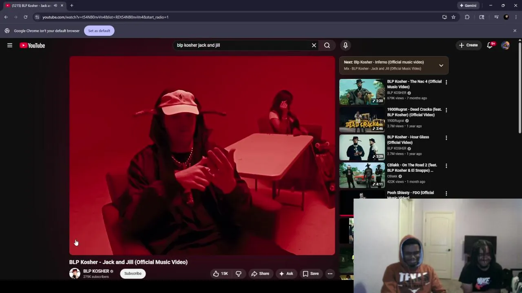View site information icon in address bar
This screenshot has height=293, width=522.
pyautogui.click(x=37, y=17)
